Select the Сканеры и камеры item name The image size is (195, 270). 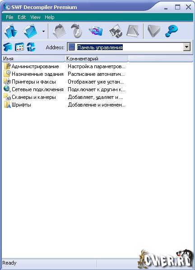[34, 97]
